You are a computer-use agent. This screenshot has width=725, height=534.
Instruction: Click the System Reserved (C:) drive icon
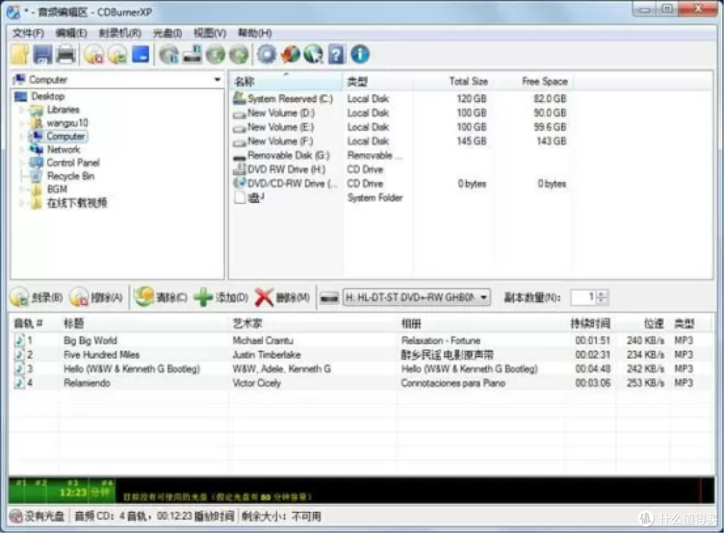tap(240, 98)
